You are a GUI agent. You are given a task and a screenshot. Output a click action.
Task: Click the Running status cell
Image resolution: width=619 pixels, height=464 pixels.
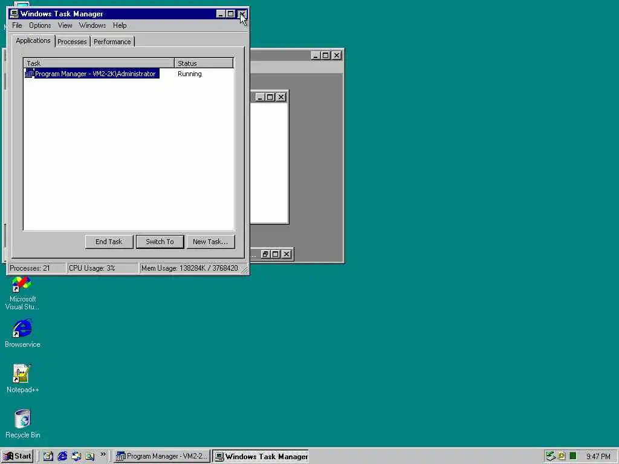coord(189,74)
